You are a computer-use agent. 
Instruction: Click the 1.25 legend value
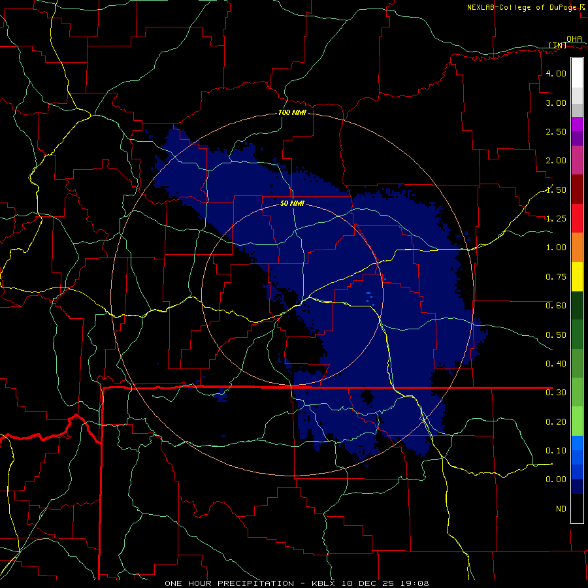tap(556, 219)
